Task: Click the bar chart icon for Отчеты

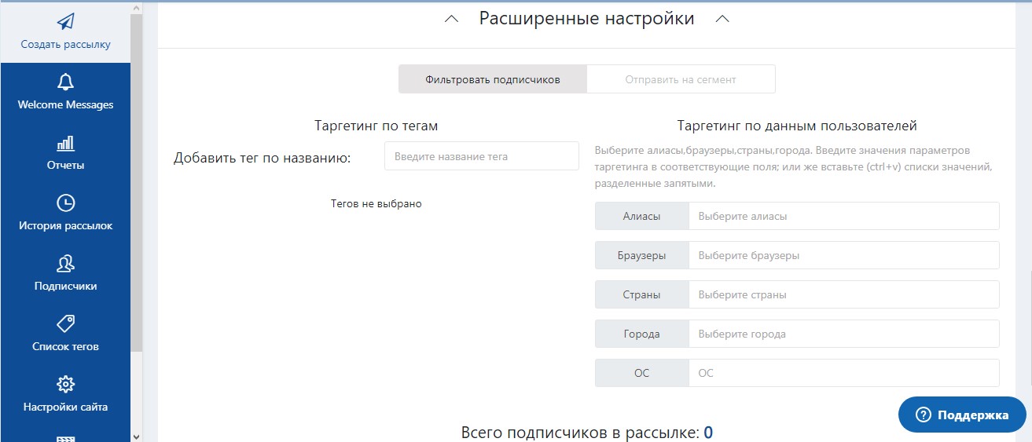Action: 66,143
